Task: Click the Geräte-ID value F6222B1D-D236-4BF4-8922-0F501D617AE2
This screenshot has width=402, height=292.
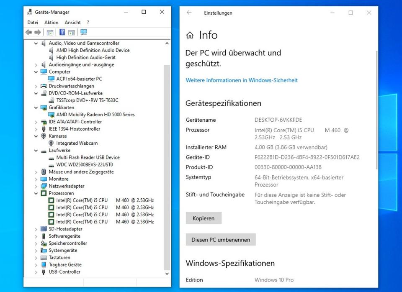Action: (x=307, y=157)
